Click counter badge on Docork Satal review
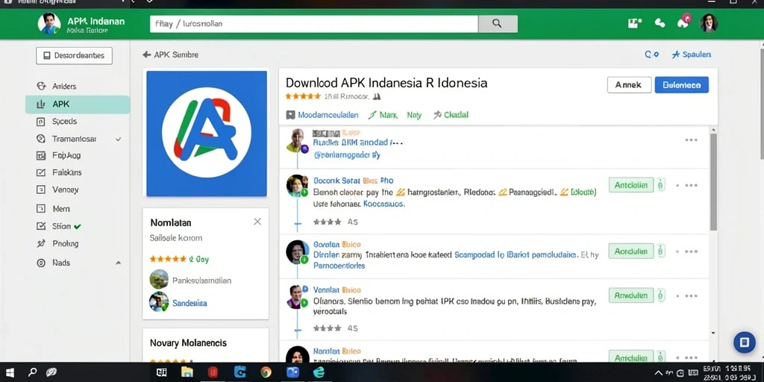Screen dimensions: 764x382 click(x=661, y=185)
